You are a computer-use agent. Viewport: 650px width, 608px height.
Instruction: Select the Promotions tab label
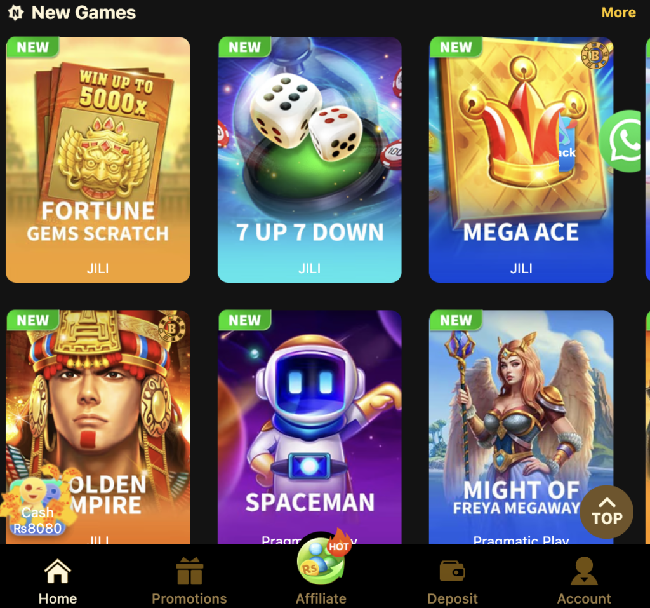point(189,598)
